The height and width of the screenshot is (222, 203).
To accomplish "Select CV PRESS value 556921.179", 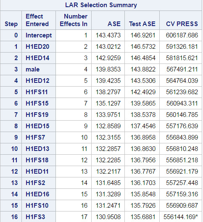I will click(182, 172).
